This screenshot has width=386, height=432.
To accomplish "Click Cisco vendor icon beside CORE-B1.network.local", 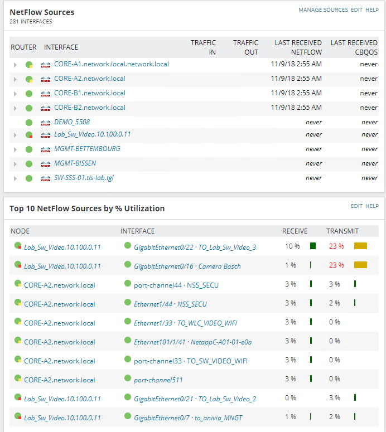I will 46,94.
